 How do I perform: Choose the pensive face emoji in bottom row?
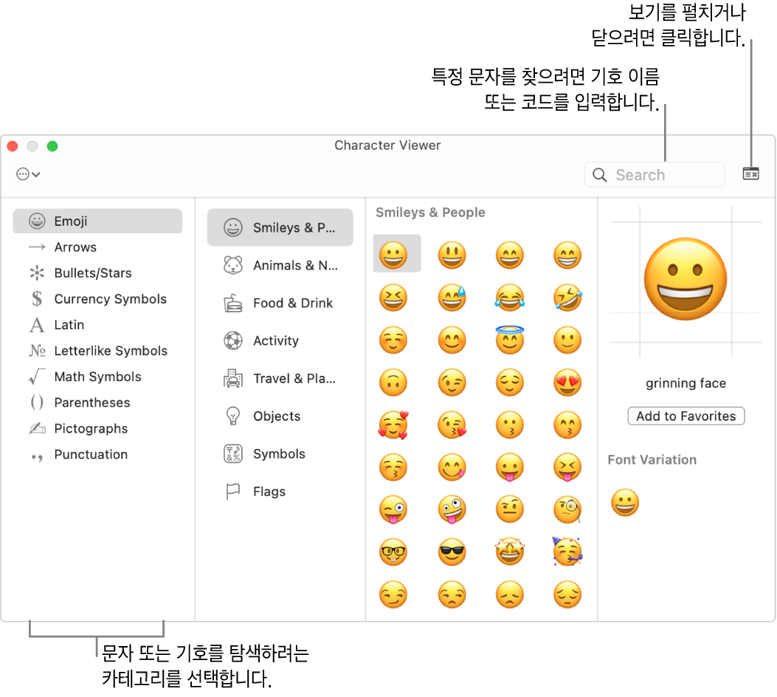[x=567, y=595]
